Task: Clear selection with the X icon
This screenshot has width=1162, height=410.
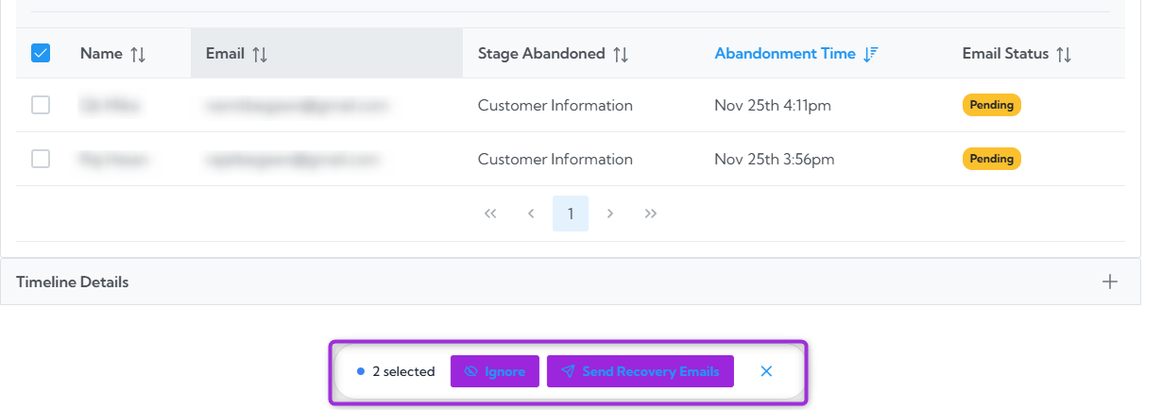Action: click(766, 371)
